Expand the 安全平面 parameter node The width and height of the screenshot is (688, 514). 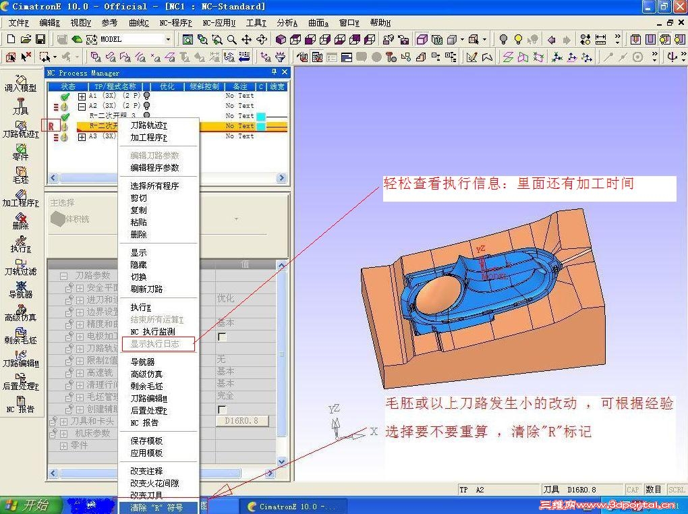pos(80,288)
